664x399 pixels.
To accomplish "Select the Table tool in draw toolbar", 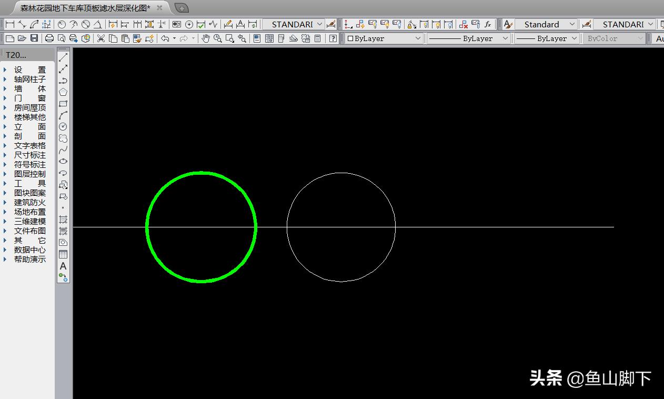I will point(63,254).
